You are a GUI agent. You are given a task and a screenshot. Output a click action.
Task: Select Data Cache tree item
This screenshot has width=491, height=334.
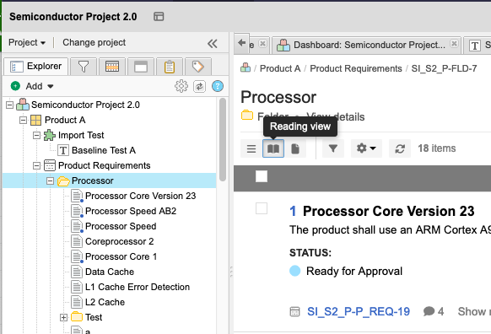pyautogui.click(x=110, y=272)
